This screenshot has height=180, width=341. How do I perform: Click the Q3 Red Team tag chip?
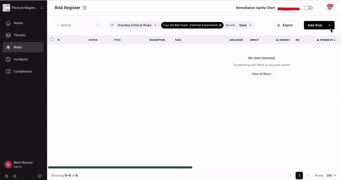pos(192,25)
